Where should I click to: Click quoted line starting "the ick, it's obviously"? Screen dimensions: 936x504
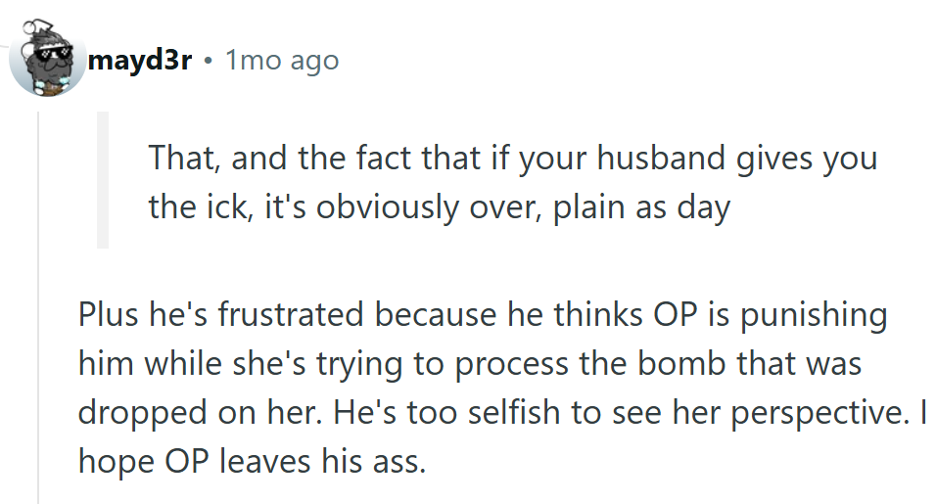[439, 208]
